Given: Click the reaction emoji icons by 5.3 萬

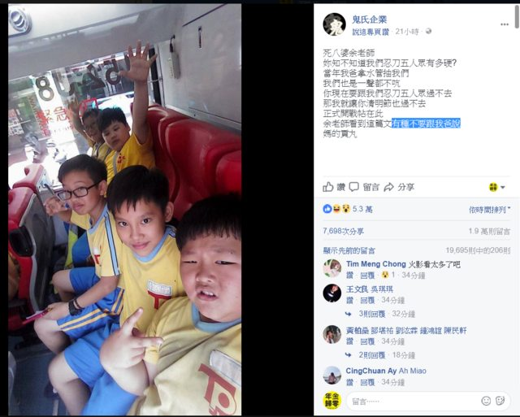Looking at the screenshot, I should coord(336,209).
